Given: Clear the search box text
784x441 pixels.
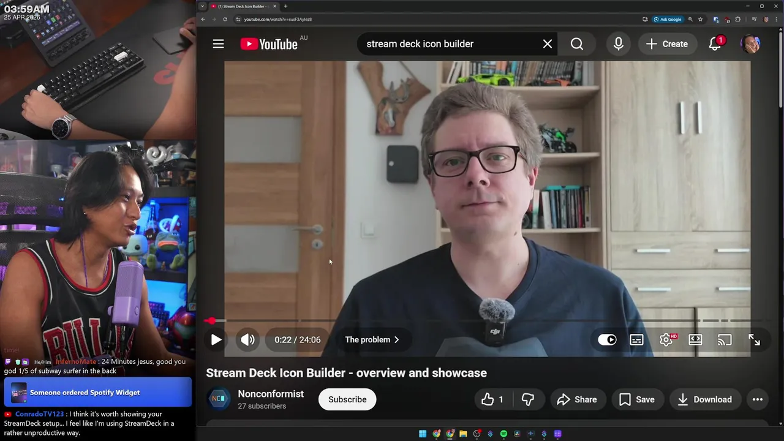Looking at the screenshot, I should coord(548,43).
